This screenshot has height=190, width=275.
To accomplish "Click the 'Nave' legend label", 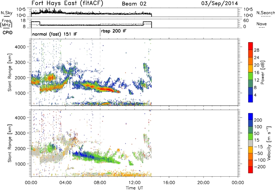I will click(262, 24).
